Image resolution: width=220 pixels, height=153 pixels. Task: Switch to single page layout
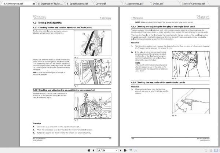coord(206,150)
